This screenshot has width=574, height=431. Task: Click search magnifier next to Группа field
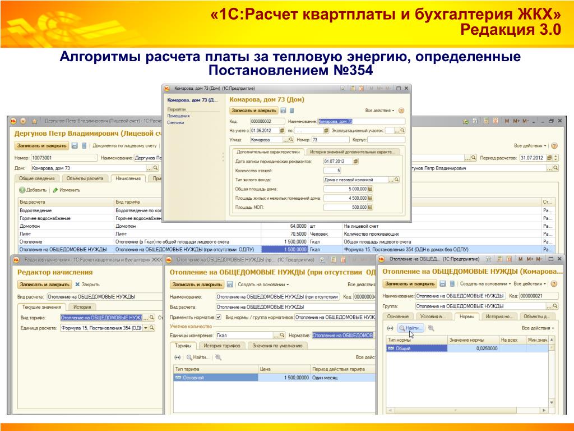coord(556,306)
